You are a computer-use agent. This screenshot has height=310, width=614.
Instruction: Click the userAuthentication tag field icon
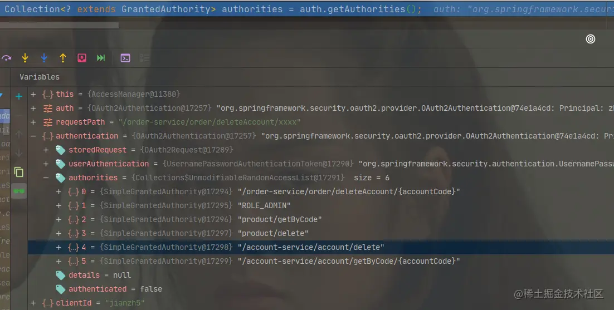pyautogui.click(x=60, y=164)
